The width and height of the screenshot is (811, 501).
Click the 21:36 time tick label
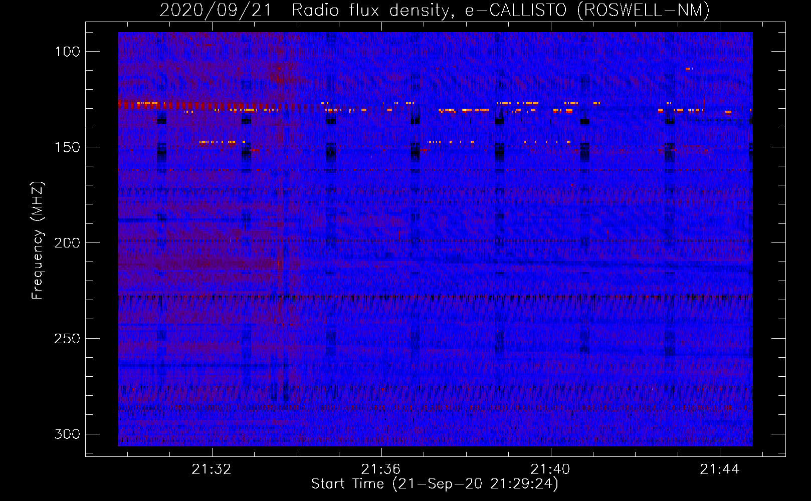[381, 469]
